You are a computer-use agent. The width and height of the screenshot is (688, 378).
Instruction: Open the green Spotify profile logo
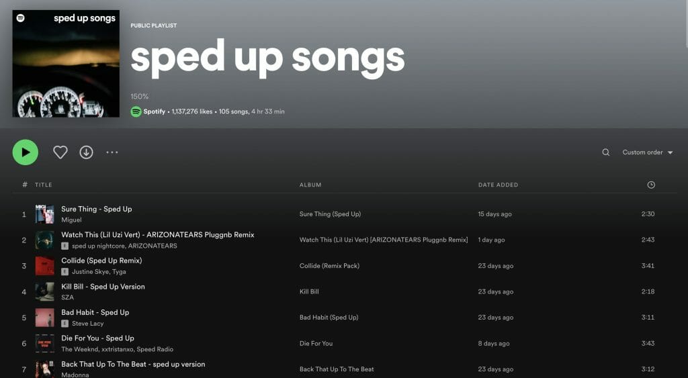[136, 111]
